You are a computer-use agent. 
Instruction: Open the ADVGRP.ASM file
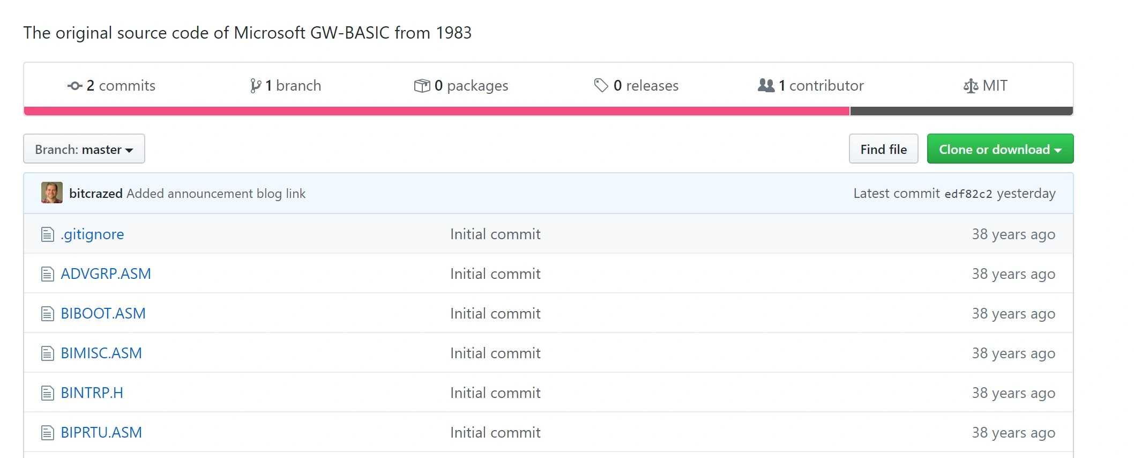coord(106,274)
